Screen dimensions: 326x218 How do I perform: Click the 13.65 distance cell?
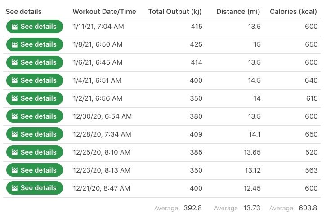pos(252,152)
